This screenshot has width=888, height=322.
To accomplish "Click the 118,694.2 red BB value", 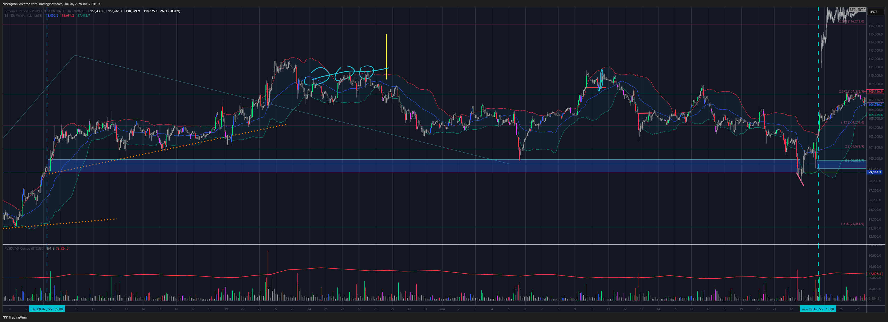I will tap(67, 16).
